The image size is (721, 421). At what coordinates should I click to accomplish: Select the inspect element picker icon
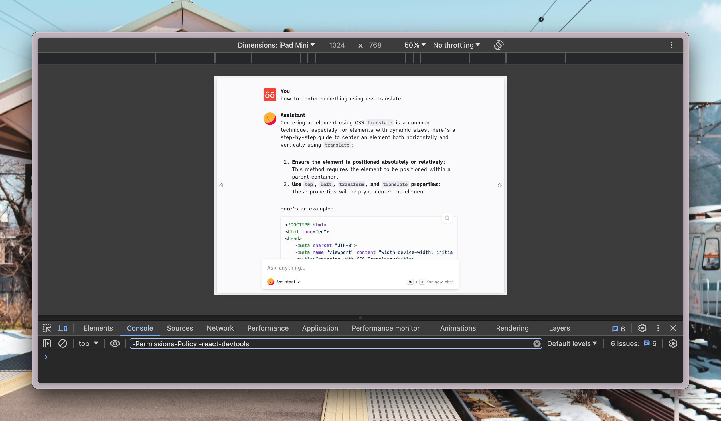tap(47, 328)
